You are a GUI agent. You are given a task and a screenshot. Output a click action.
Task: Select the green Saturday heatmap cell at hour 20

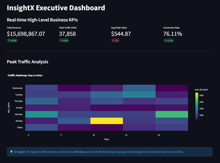point(172,114)
